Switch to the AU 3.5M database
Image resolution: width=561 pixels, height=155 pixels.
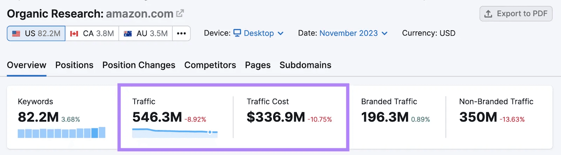click(x=146, y=33)
